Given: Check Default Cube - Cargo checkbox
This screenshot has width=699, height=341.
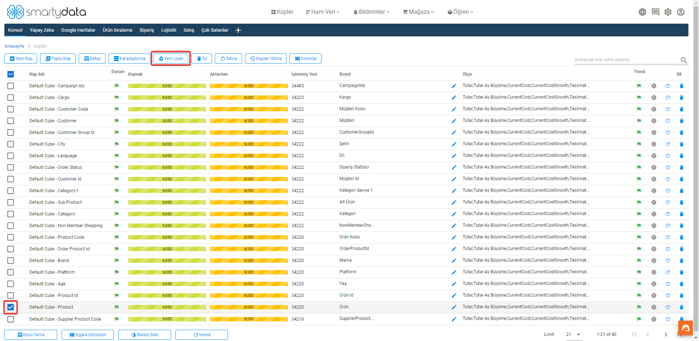Looking at the screenshot, I should [x=11, y=98].
